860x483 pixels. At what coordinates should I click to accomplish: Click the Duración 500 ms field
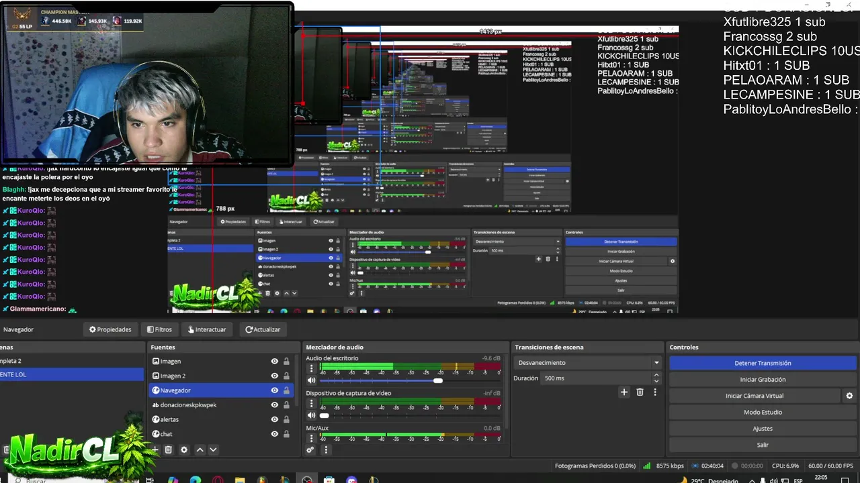[595, 378]
